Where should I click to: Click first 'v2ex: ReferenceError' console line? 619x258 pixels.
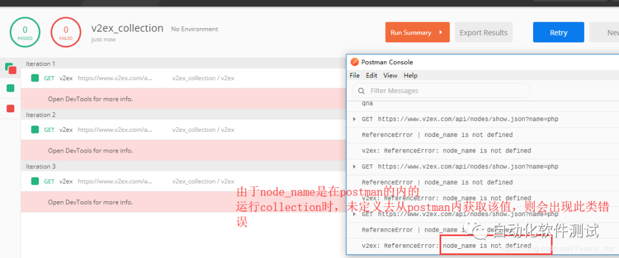446,151
